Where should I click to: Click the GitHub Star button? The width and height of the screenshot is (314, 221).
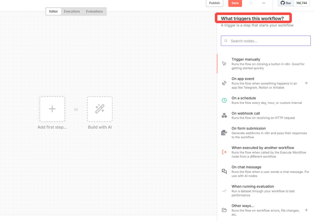click(286, 3)
